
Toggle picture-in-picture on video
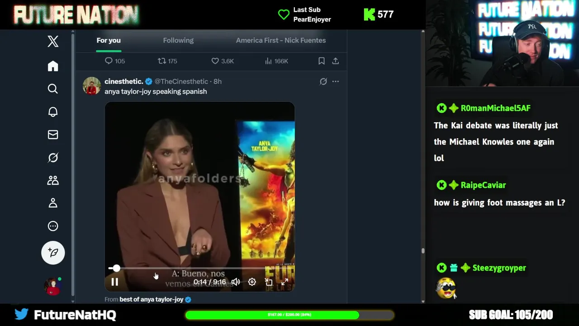(268, 282)
